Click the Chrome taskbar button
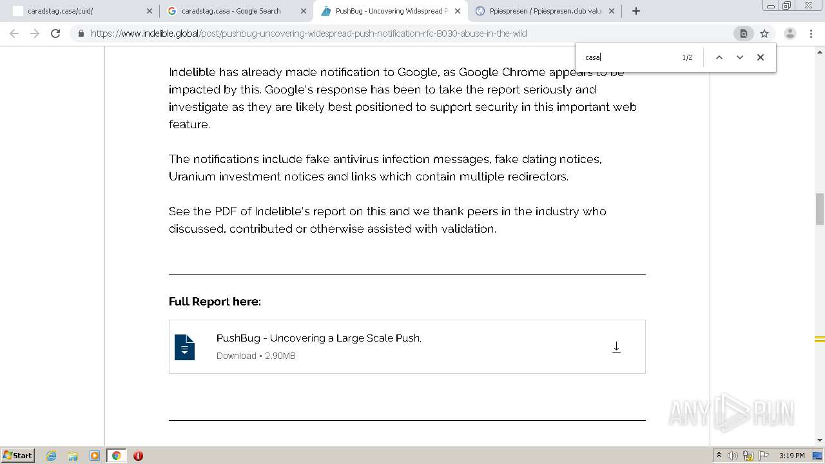 (116, 456)
